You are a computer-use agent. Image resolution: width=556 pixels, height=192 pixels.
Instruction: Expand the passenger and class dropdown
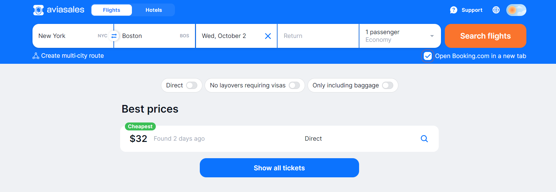400,36
